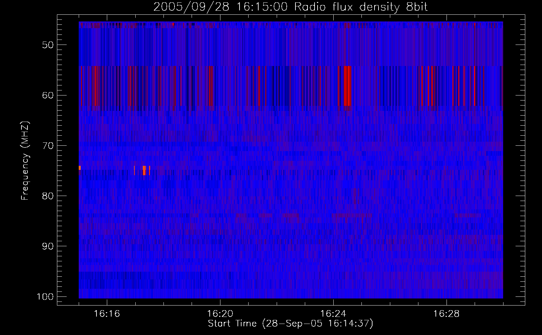This screenshot has height=335, width=542.
Task: Click the '70' frequency tick label
Action: point(48,146)
